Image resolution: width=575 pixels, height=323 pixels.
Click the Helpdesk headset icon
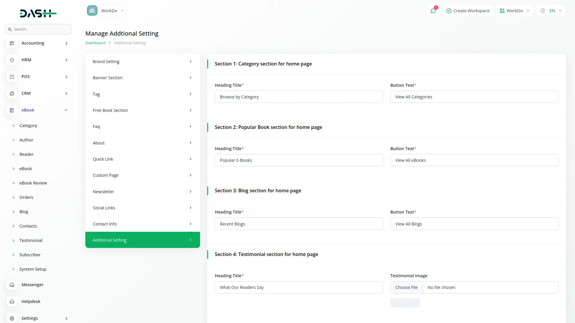click(12, 302)
